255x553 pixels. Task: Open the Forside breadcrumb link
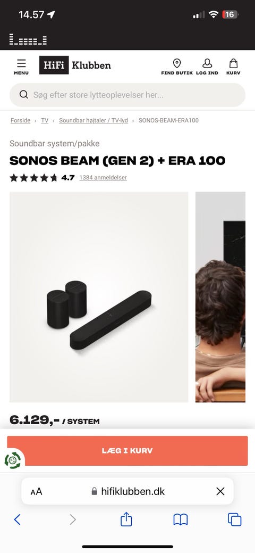[20, 121]
